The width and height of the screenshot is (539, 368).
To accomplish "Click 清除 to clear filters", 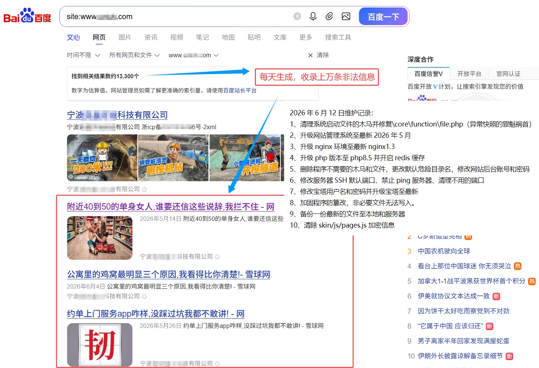I will (x=319, y=55).
